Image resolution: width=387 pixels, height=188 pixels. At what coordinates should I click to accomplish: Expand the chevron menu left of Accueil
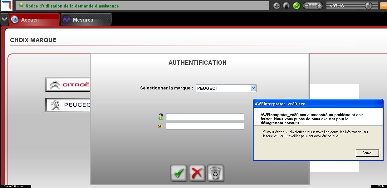click(x=4, y=19)
